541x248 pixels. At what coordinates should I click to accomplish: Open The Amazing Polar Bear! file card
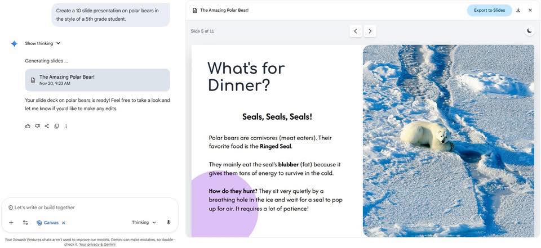[x=97, y=80]
